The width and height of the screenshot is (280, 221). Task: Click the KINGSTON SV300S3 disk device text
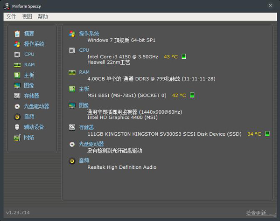[x=164, y=134]
